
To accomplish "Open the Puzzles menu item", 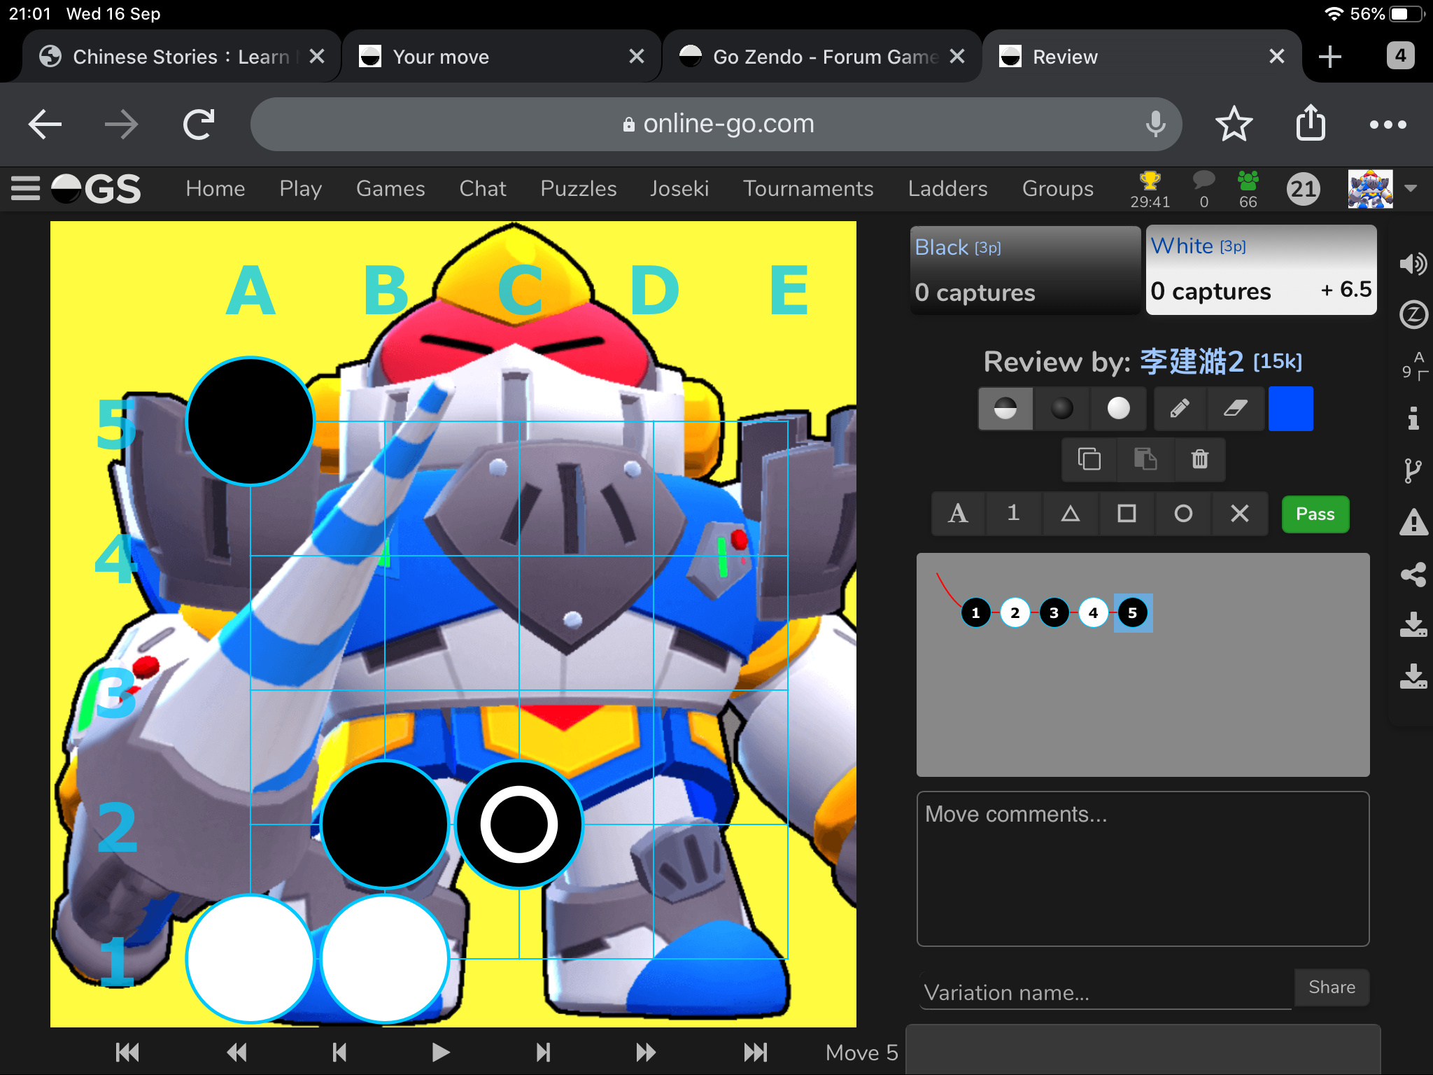I will (x=578, y=188).
